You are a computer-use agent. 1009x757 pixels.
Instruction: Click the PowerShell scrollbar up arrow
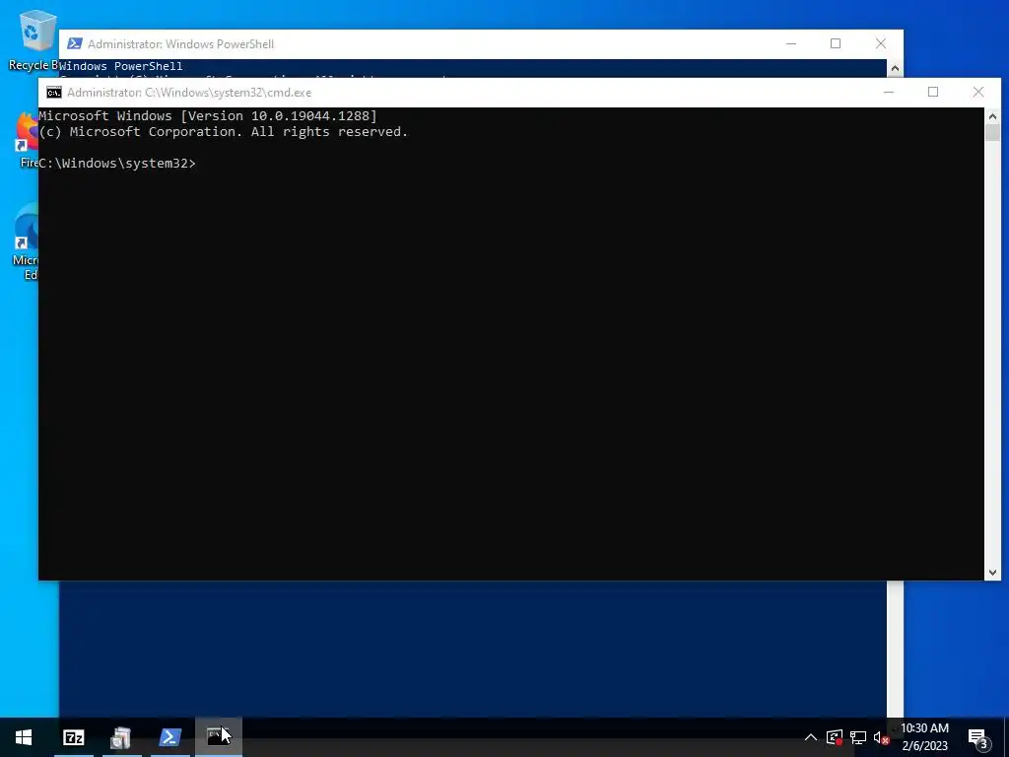tap(895, 68)
